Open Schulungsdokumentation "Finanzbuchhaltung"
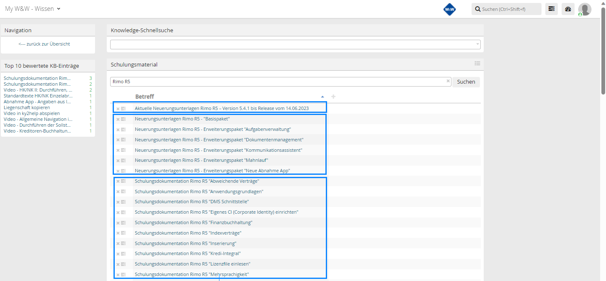The width and height of the screenshot is (606, 281). click(193, 222)
